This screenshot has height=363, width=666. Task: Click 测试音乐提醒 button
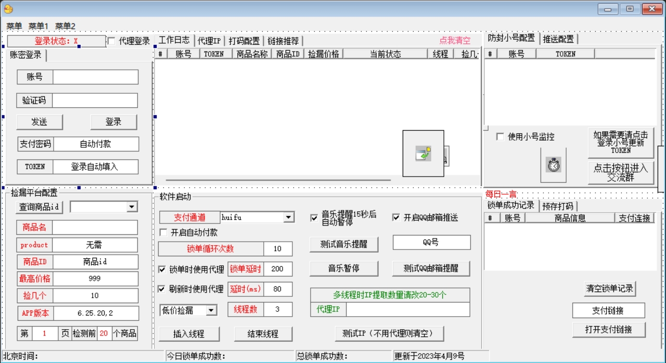(x=344, y=244)
